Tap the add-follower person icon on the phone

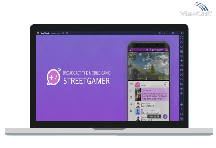point(131,111)
